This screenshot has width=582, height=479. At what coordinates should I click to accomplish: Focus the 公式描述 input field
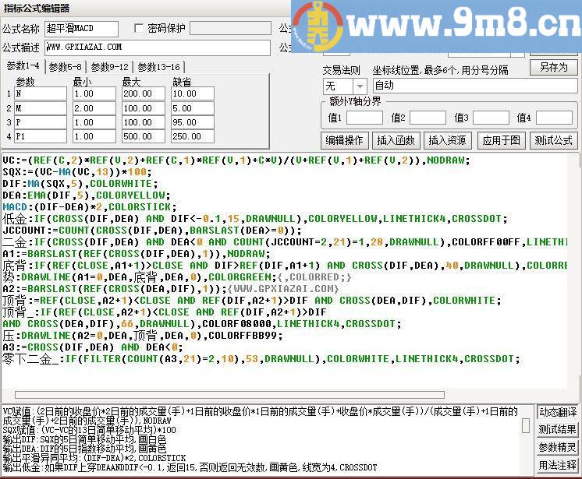(158, 48)
